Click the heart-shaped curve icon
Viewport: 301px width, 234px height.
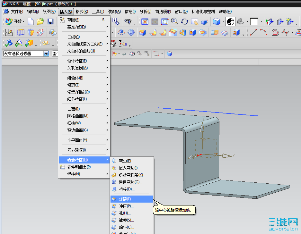275,32
